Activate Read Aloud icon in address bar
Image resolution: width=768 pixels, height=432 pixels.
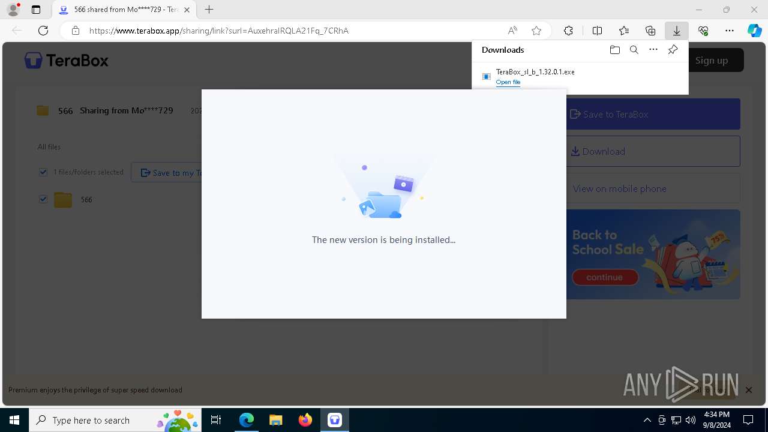(512, 31)
